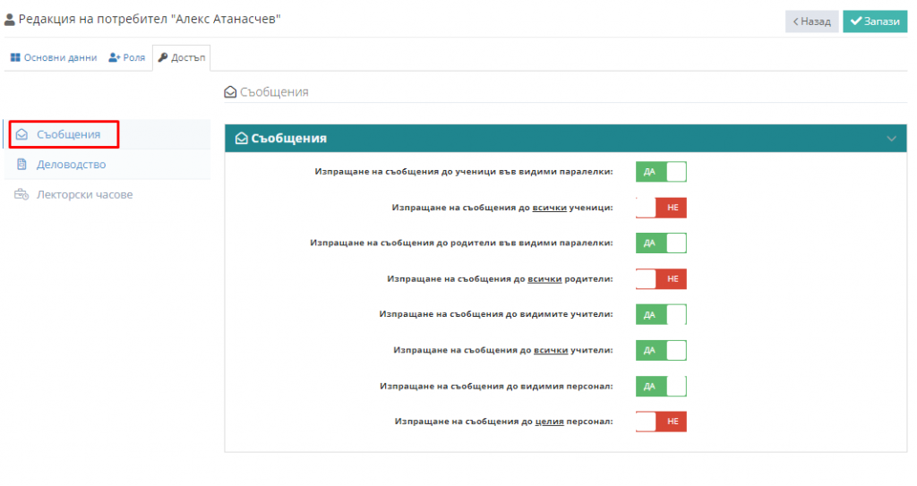The width and height of the screenshot is (917, 486).
Task: Toggle sending messages to всички родители
Action: 661,279
